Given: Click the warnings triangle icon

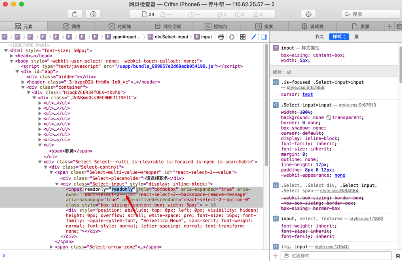Looking at the screenshot, I should pyautogui.click(x=256, y=14).
